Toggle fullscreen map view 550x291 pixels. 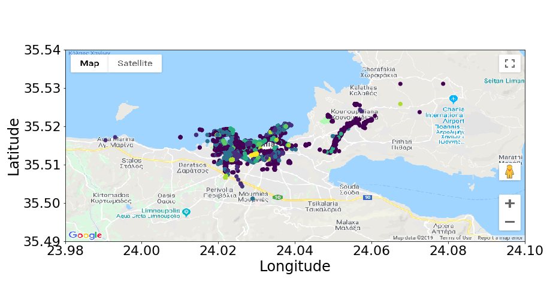point(510,63)
